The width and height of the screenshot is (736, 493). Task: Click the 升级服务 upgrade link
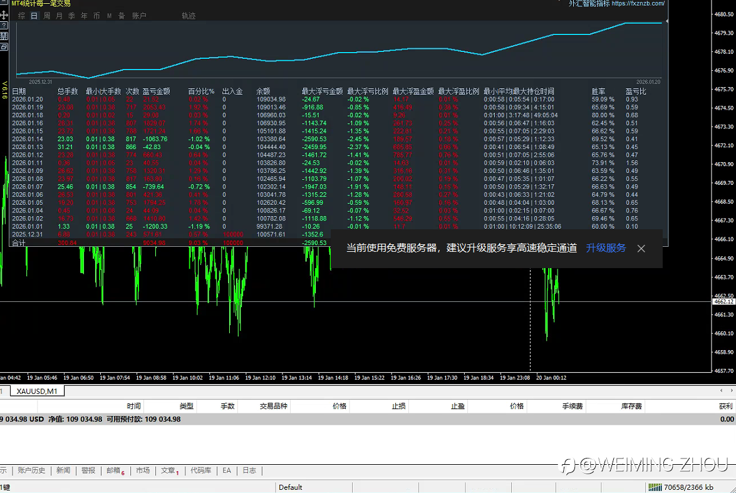(x=606, y=248)
